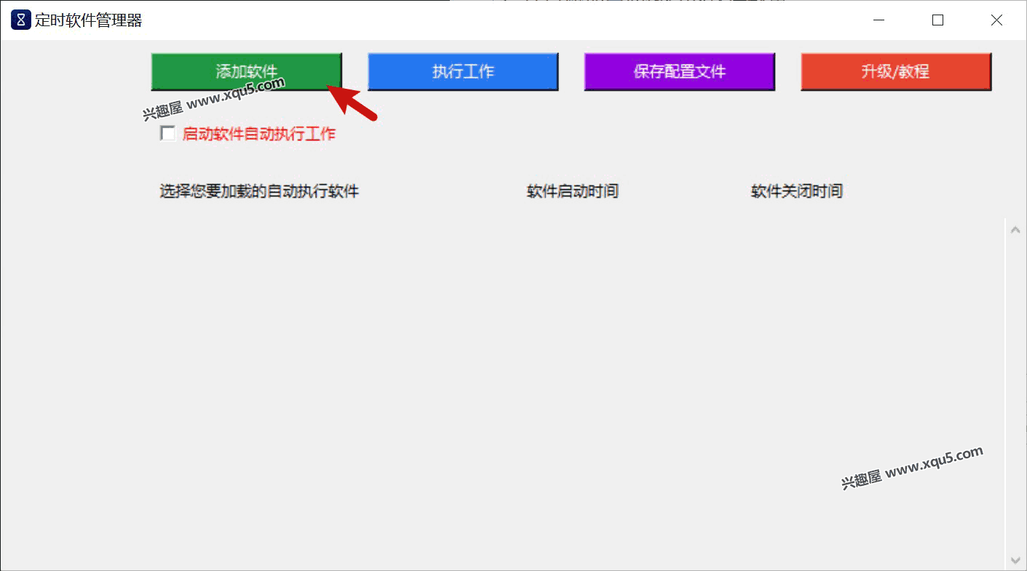Close the 定时软件管理器 window
This screenshot has height=571, width=1027.
[x=996, y=20]
